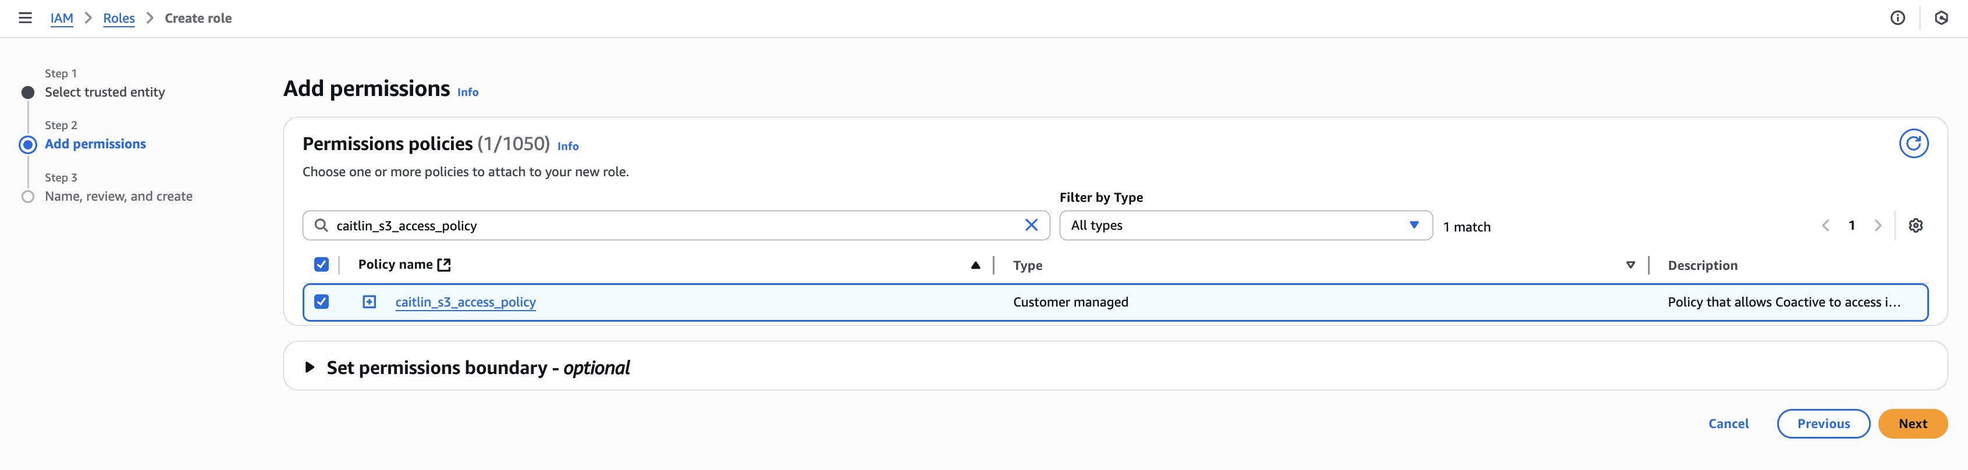
Task: Open the caitlin_s3_access_policy link
Action: [466, 302]
